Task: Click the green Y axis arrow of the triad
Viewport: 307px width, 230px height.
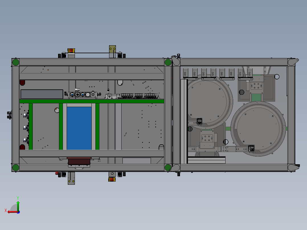Action: point(18,206)
